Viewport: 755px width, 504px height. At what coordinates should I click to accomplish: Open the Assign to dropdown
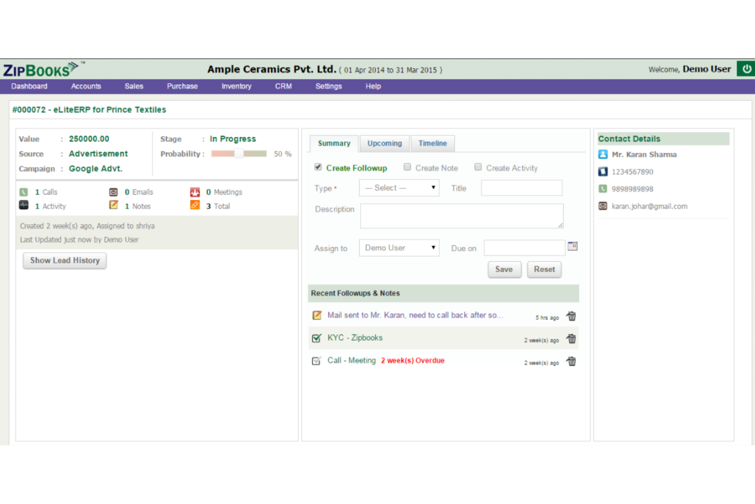coord(399,248)
